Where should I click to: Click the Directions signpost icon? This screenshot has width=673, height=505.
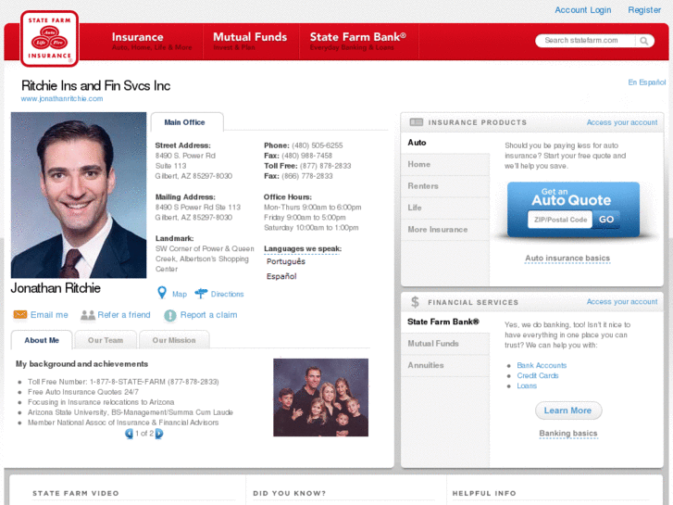(201, 294)
